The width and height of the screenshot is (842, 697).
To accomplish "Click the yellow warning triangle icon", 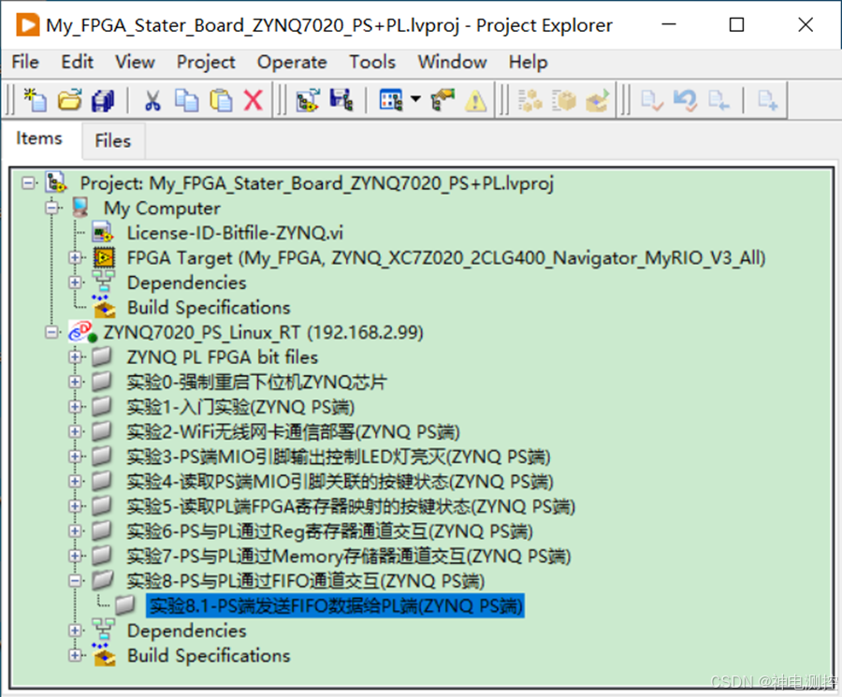I will [476, 100].
